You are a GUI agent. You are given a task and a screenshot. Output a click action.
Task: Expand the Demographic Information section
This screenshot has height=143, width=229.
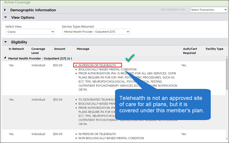point(5,10)
